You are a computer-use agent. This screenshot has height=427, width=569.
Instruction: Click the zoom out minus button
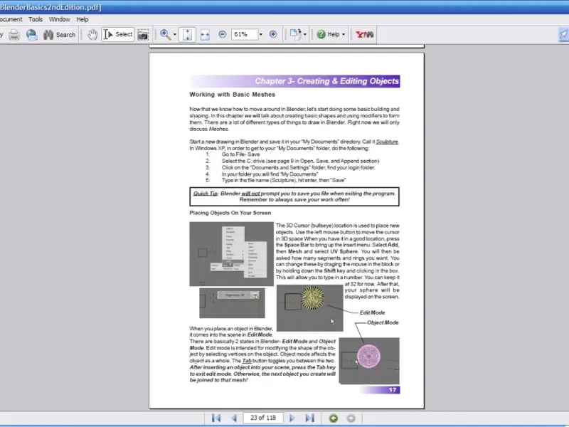coord(223,34)
